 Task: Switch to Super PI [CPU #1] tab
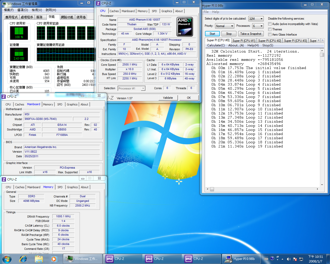point(244,40)
